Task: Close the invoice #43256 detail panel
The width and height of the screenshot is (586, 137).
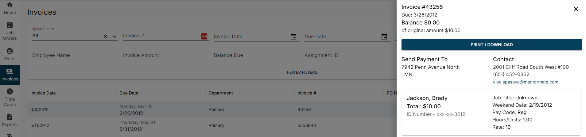Action: pyautogui.click(x=576, y=9)
